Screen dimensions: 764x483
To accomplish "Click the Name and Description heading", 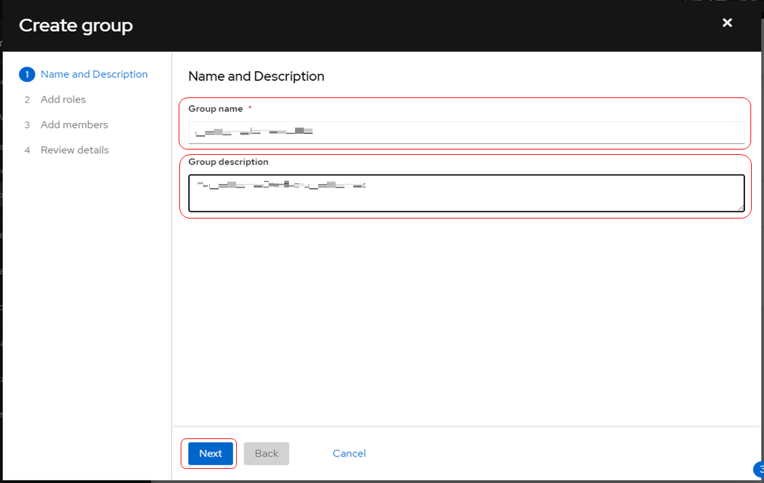I will click(256, 76).
